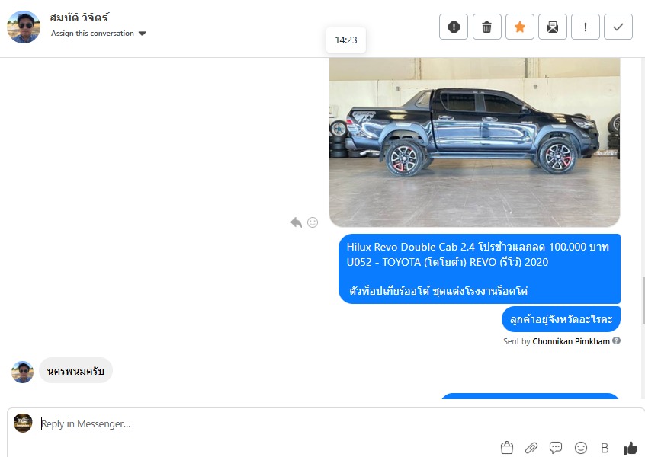Open saved replies speech bubble icon
The image size is (645, 457).
(556, 448)
